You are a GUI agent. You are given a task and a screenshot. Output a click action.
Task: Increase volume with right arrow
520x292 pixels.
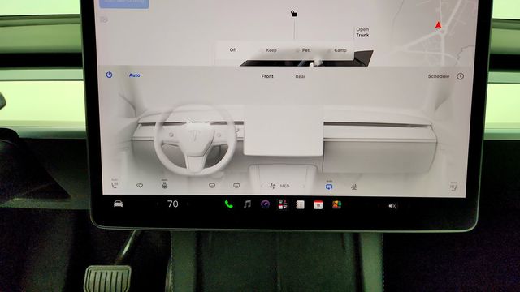pos(409,206)
